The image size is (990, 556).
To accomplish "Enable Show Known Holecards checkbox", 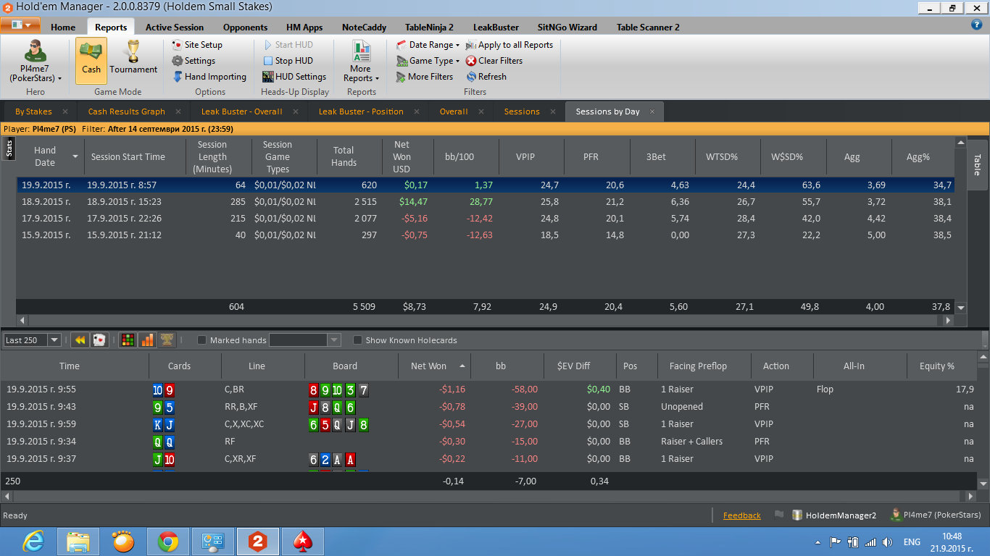I will point(357,340).
